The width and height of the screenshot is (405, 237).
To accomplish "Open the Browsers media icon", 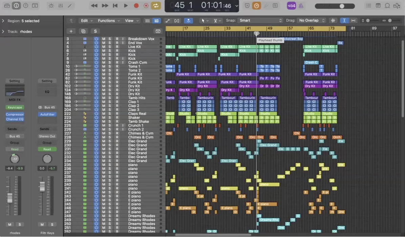I will (397, 5).
